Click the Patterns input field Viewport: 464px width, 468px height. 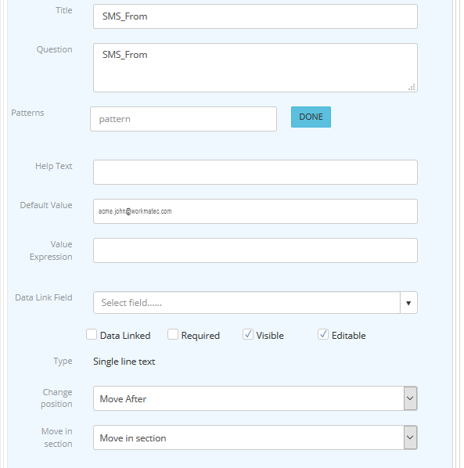point(184,119)
